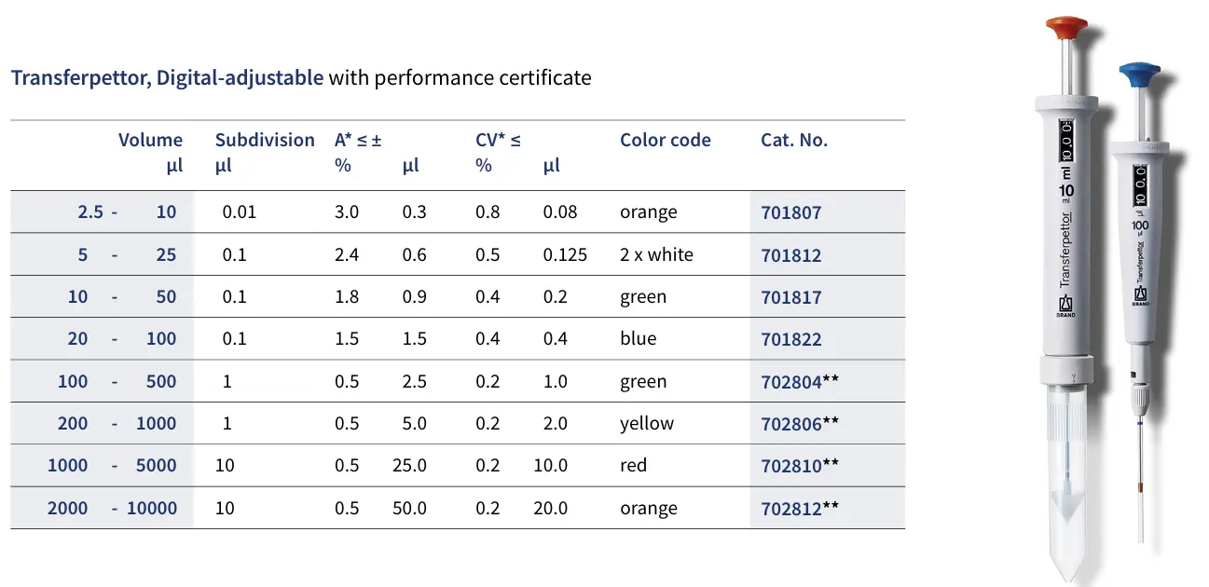The width and height of the screenshot is (1209, 587).
Task: Select catalog number 702806
Action: [x=791, y=424]
